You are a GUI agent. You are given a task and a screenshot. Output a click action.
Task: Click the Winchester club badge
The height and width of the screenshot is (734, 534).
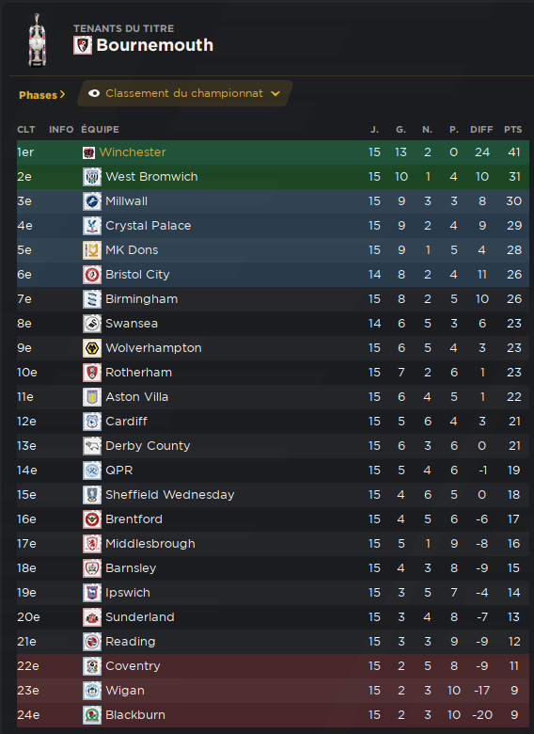click(x=89, y=152)
